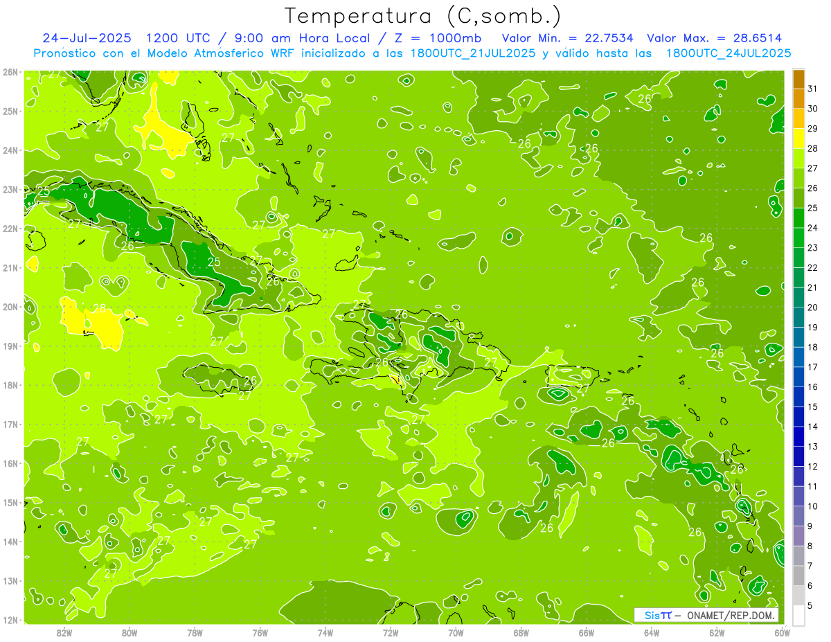The height and width of the screenshot is (642, 831).
Task: Click the 76W longitude axis label
Action: [x=260, y=632]
